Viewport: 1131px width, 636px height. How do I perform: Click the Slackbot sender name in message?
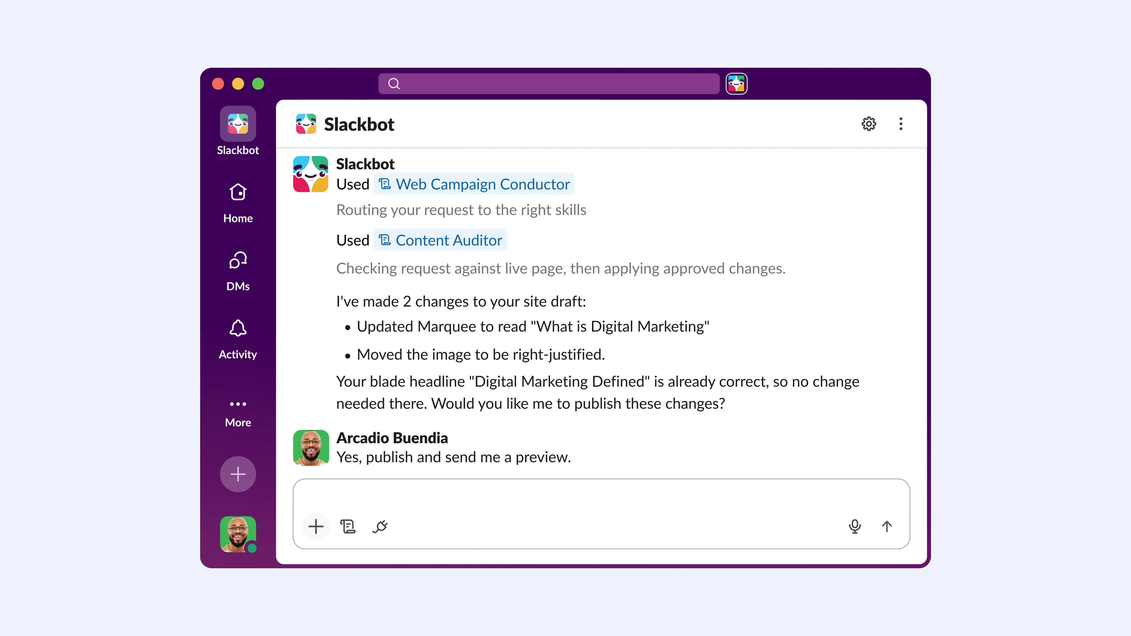pyautogui.click(x=365, y=164)
